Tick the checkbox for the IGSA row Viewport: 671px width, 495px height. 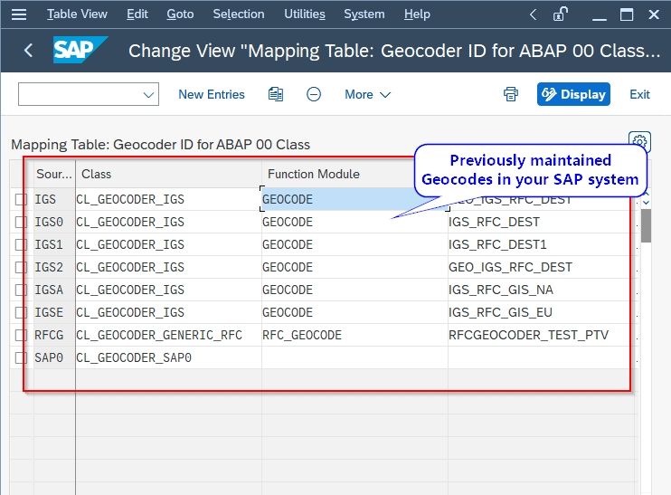21,290
